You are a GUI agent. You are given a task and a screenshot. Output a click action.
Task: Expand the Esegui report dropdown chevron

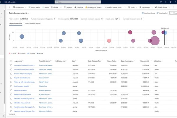point(152,7)
